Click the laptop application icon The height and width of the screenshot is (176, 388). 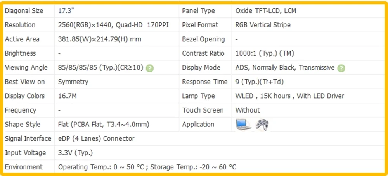(244, 125)
